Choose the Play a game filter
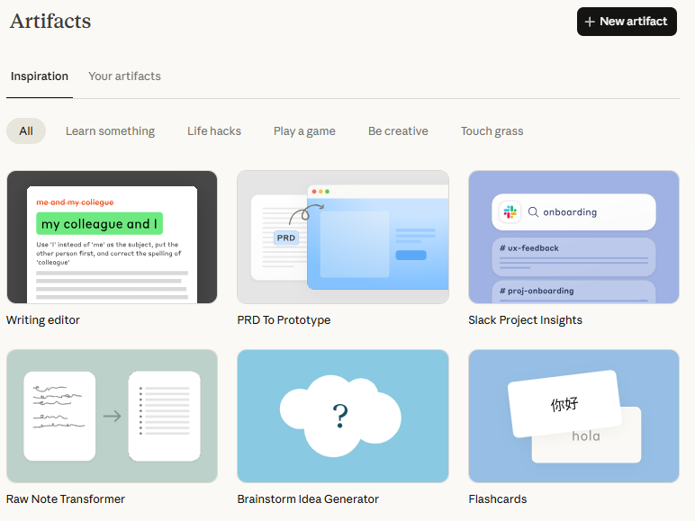Screen dimensions: 695x521 pos(304,131)
